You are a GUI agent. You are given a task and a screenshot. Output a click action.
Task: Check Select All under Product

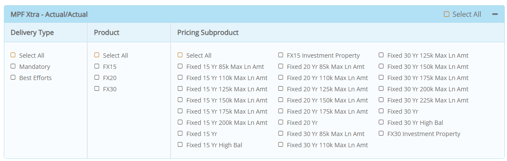pos(97,55)
